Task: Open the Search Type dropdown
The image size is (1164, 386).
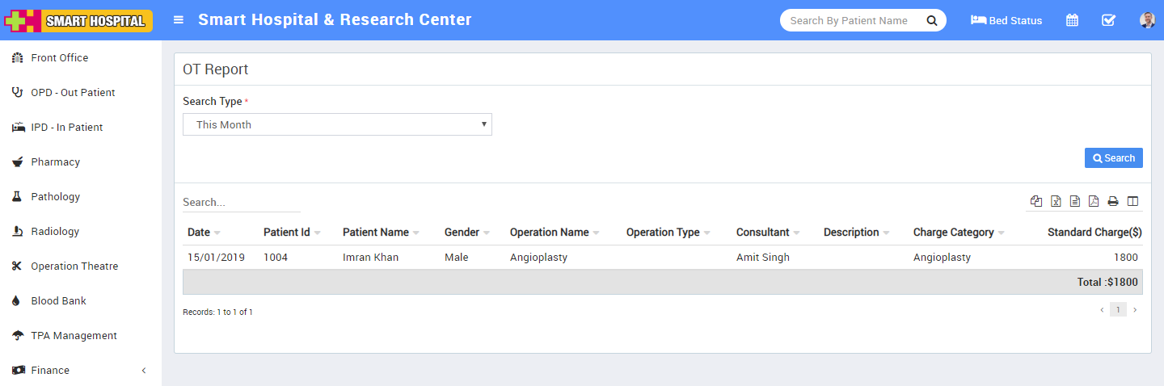Action: [x=337, y=124]
